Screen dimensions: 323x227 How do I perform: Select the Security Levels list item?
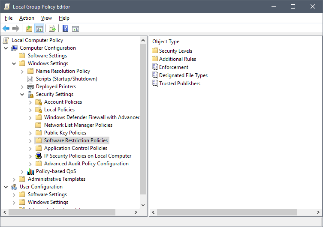(175, 51)
